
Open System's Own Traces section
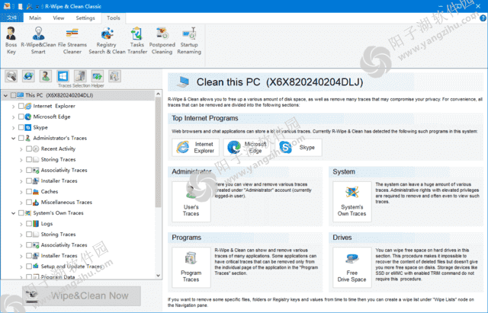tap(352, 201)
